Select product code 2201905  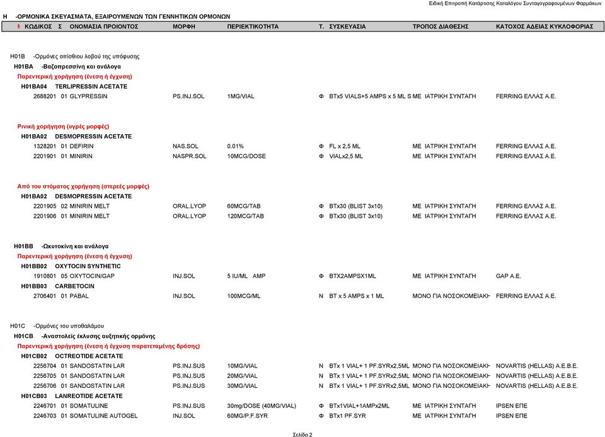tap(45, 206)
